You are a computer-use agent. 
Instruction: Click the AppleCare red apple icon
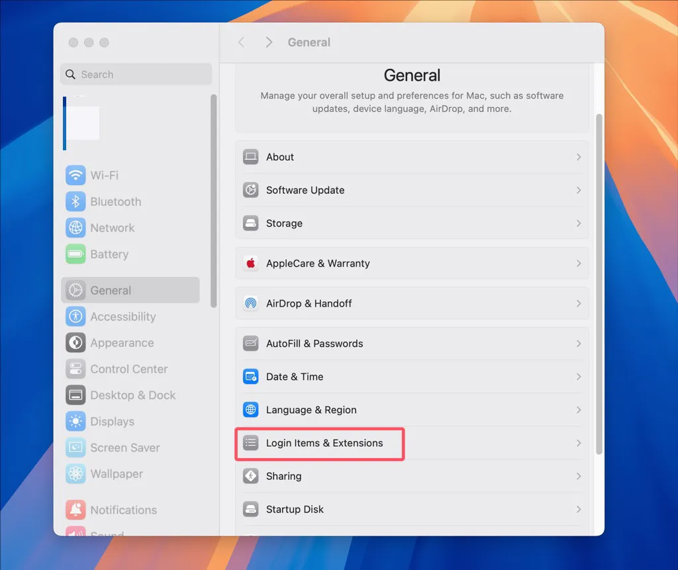[251, 263]
